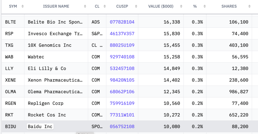Click issuer name Invesco Exchange Tr…
Screen dimensions: 258x134
tap(55, 34)
